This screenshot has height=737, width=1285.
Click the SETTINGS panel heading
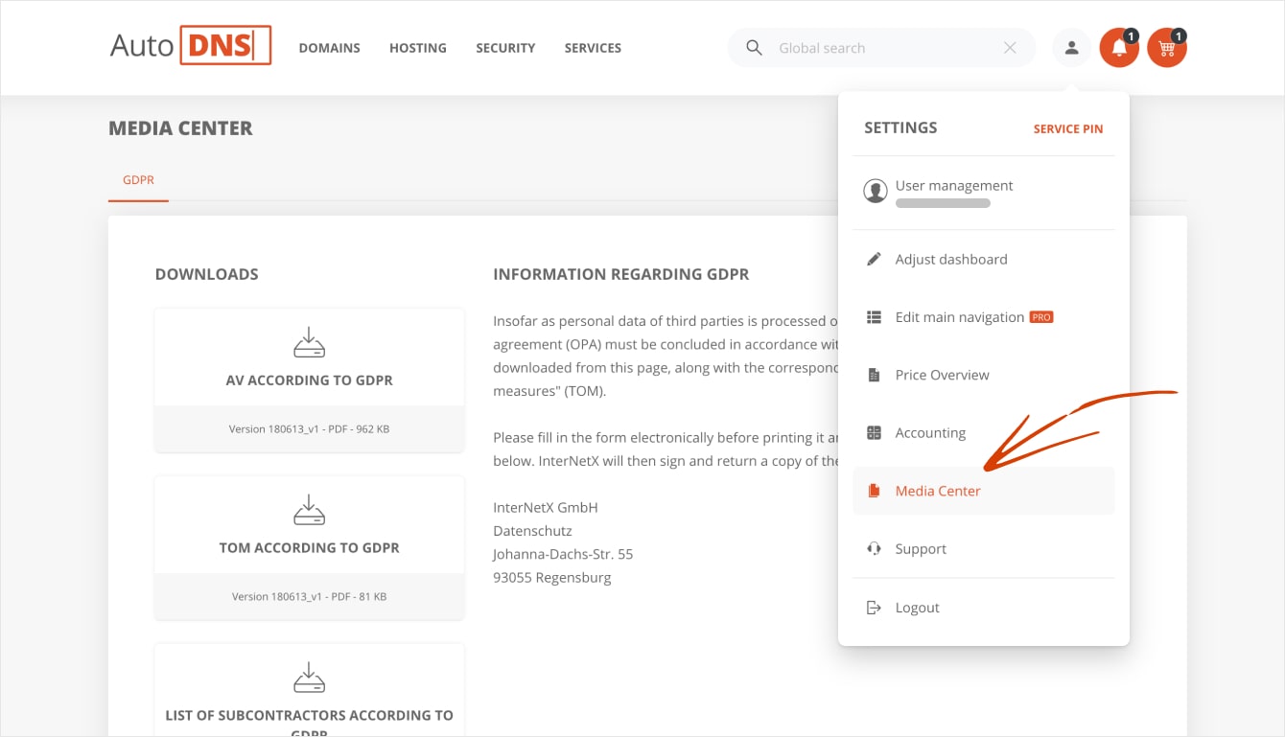900,127
